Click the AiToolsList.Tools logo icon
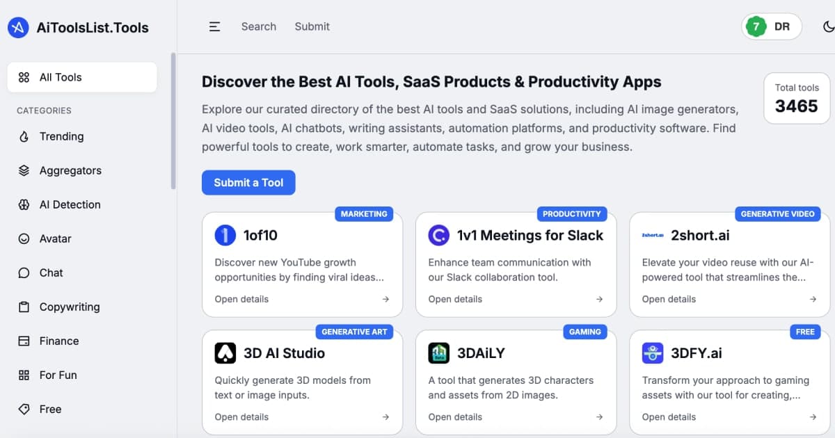Image resolution: width=835 pixels, height=438 pixels. 18,28
